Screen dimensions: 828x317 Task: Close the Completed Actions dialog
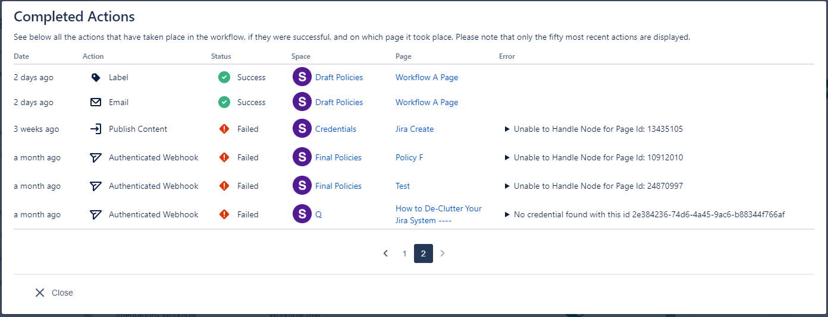point(54,293)
